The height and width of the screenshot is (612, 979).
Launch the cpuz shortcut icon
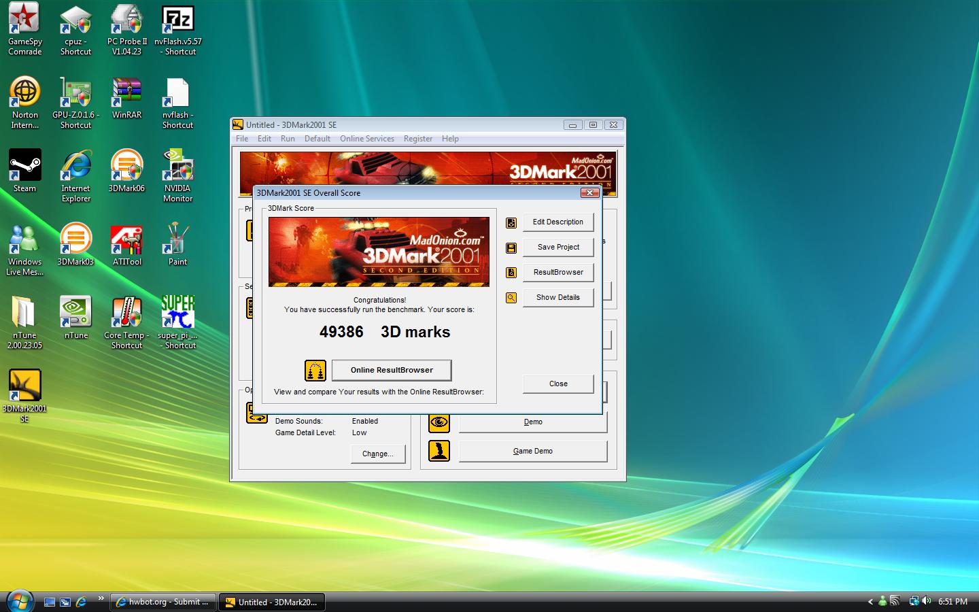click(x=75, y=29)
